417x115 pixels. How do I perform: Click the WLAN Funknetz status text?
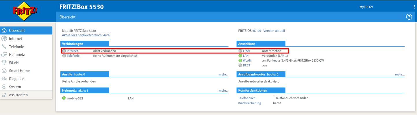pos(293,60)
